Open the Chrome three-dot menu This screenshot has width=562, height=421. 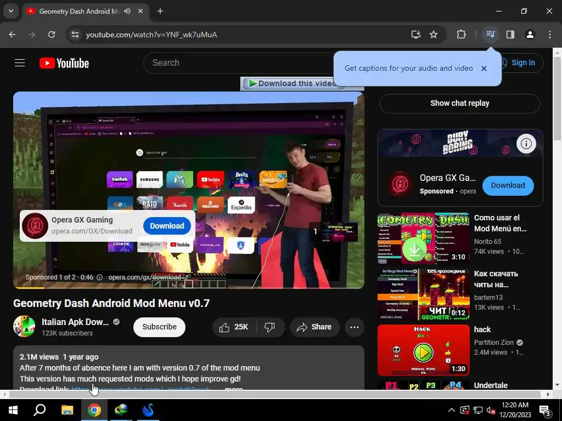[550, 35]
